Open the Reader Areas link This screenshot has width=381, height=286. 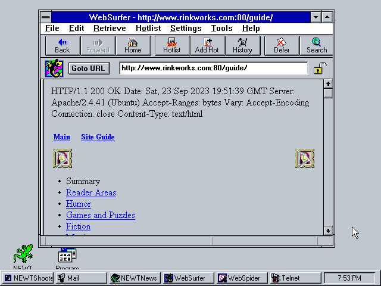pos(91,192)
